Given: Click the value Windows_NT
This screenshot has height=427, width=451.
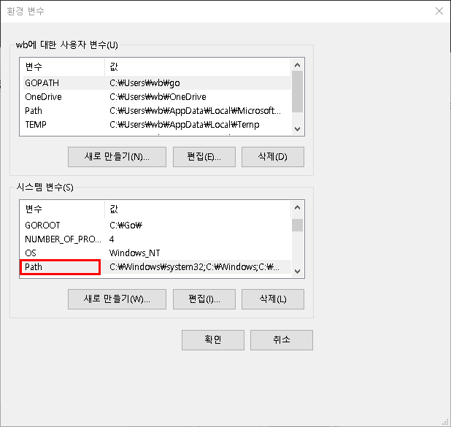Looking at the screenshot, I should coord(134,253).
